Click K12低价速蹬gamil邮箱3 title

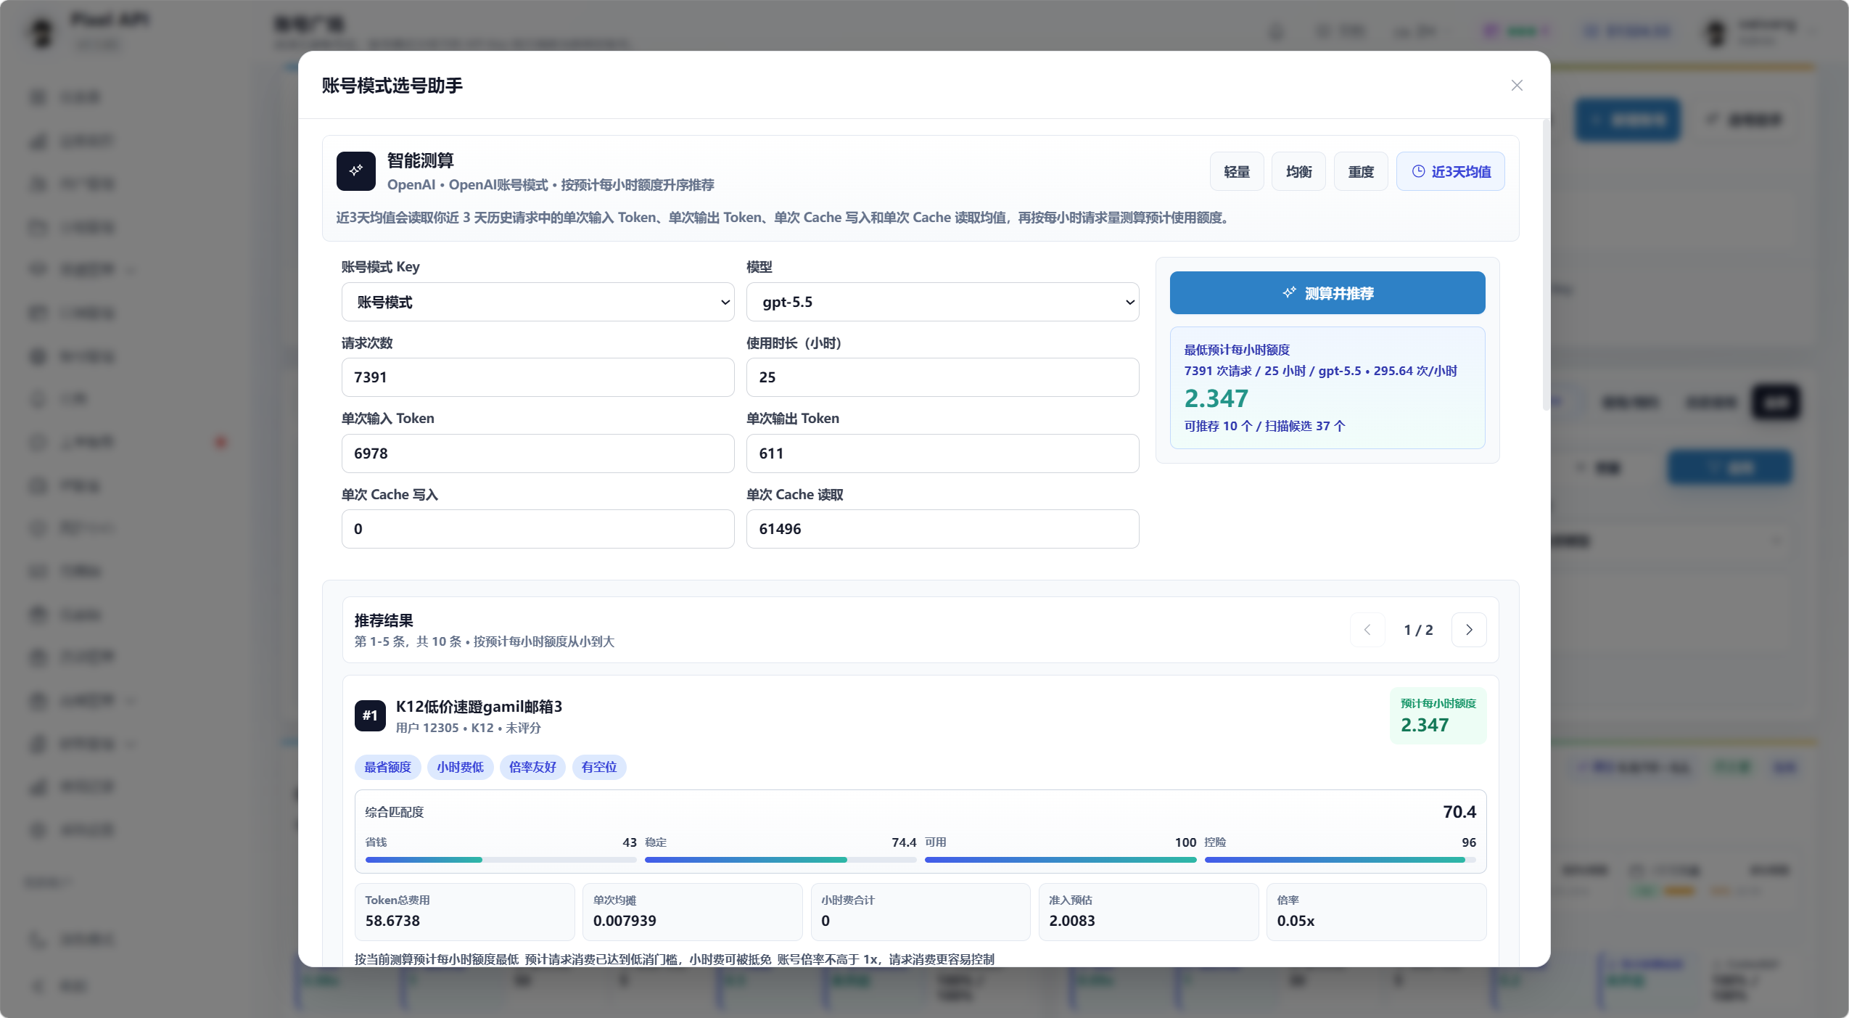tap(479, 707)
